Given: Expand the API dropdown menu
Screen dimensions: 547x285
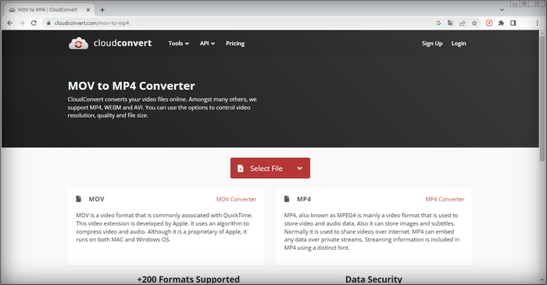Looking at the screenshot, I should tap(207, 44).
